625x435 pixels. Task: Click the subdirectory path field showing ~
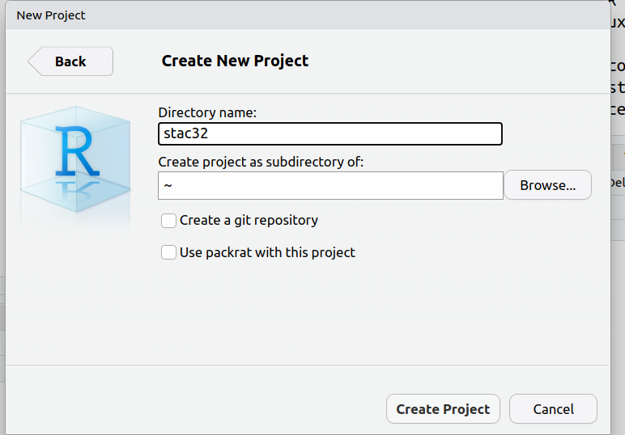point(330,185)
